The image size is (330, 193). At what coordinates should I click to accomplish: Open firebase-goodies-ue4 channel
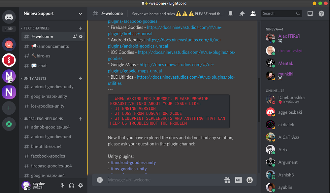[53, 166]
